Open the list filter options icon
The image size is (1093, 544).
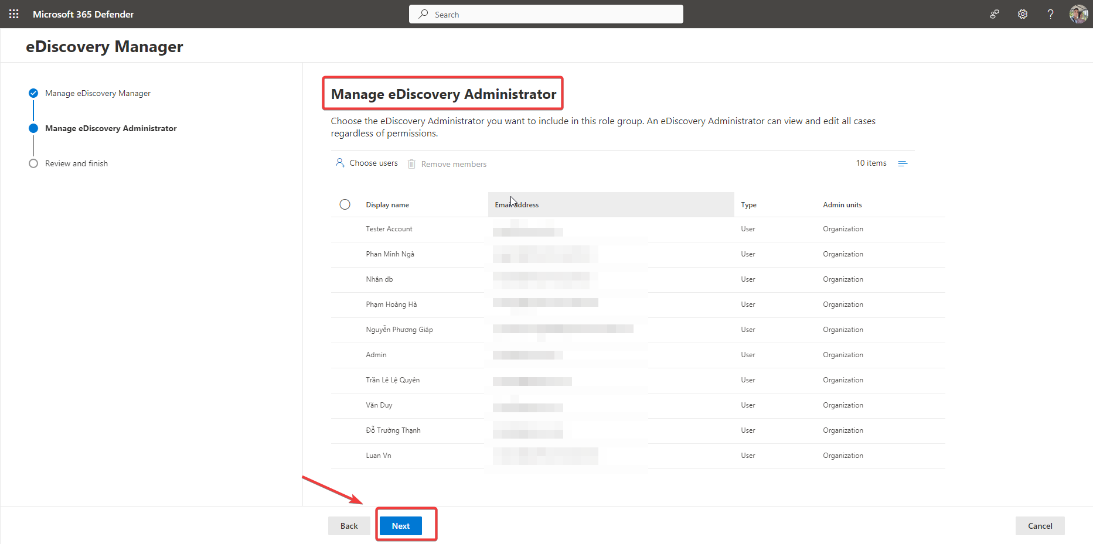903,163
